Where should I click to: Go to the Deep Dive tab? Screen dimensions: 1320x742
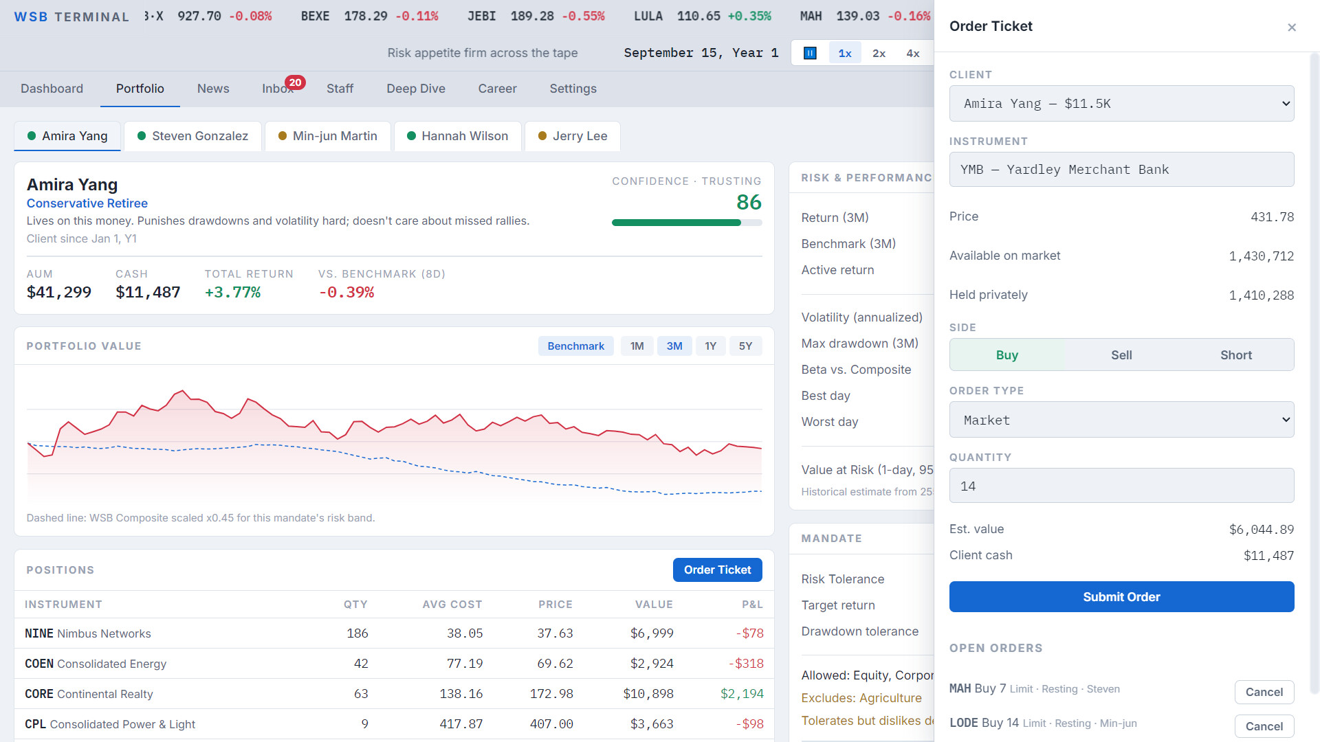pos(416,89)
